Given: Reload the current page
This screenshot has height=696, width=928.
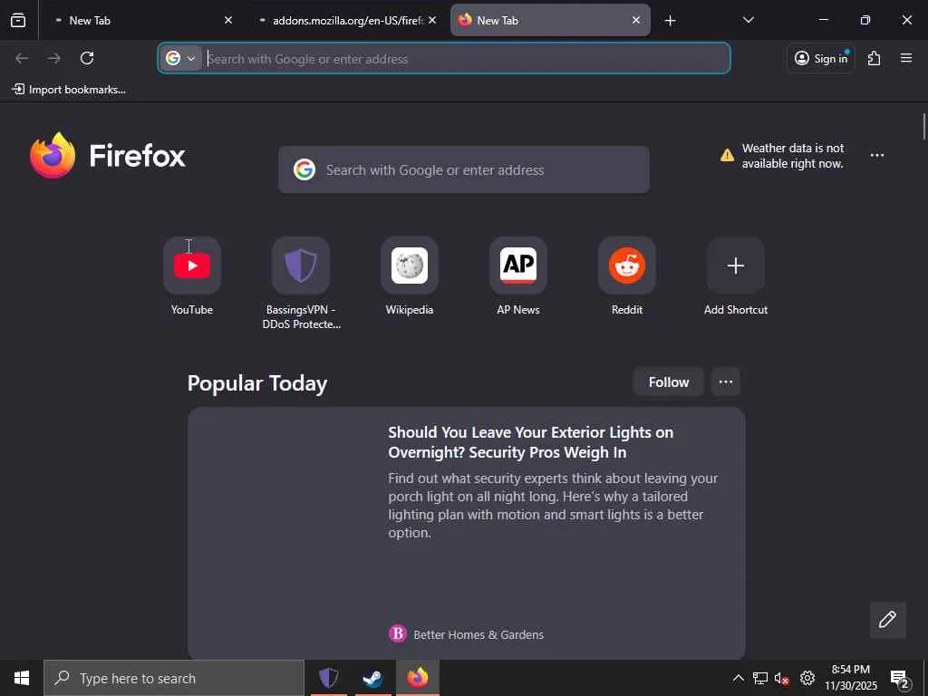Looking at the screenshot, I should tap(87, 58).
